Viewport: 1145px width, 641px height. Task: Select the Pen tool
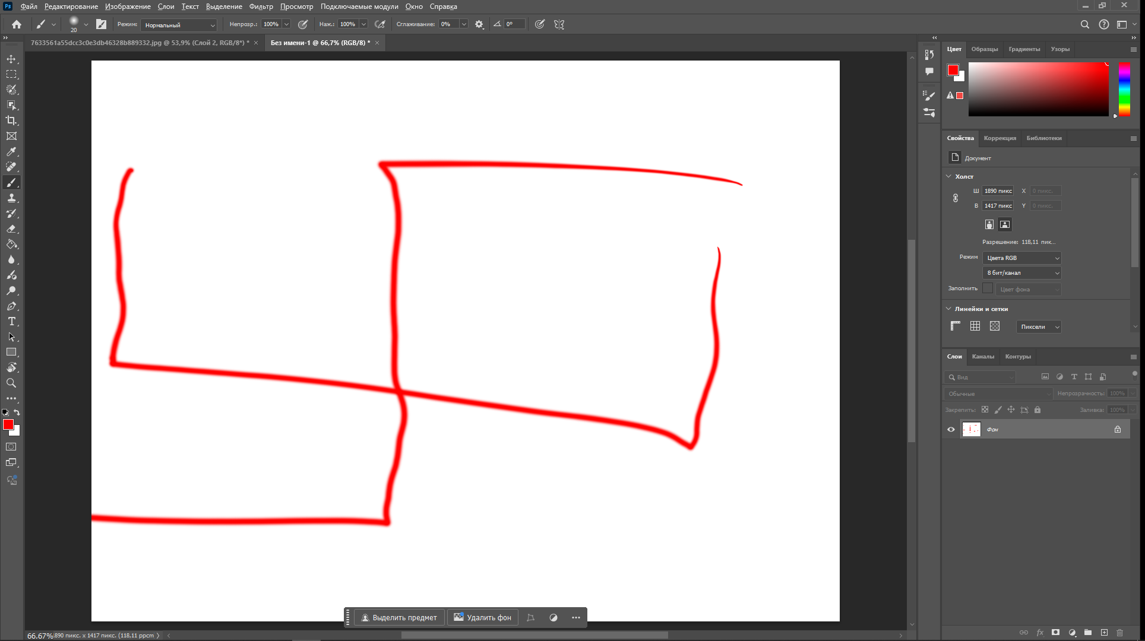pyautogui.click(x=11, y=306)
